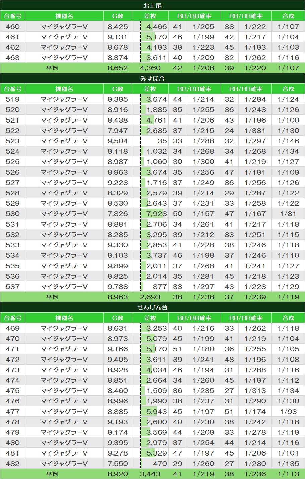Viewport: 305px width, 479px height.
Task: Click 差枚 value 2,643 in row 529
Action: (157, 203)
